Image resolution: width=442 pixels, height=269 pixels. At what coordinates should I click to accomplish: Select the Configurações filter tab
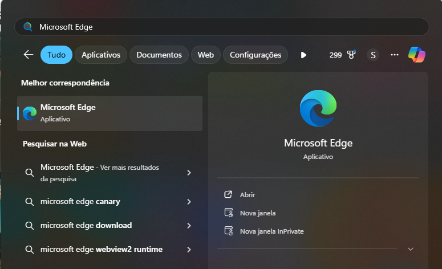[x=256, y=55]
